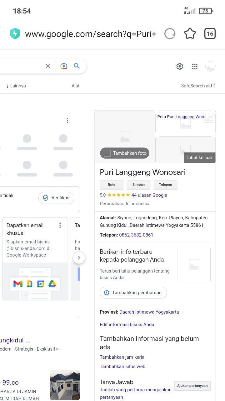Open Google Lens camera search
The width and height of the screenshot is (225, 401).
(64, 66)
